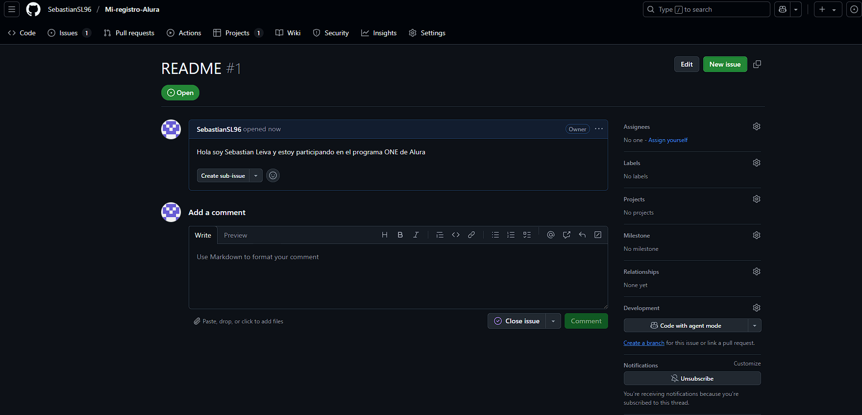Open the Copilot dropdown arrow in header
Image resolution: width=862 pixels, height=415 pixels.
[x=796, y=9]
